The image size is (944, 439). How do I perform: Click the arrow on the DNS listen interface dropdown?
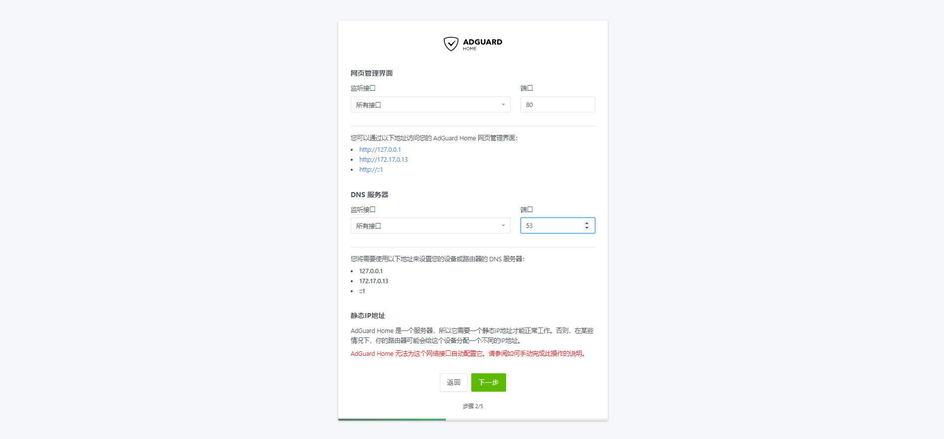point(503,225)
